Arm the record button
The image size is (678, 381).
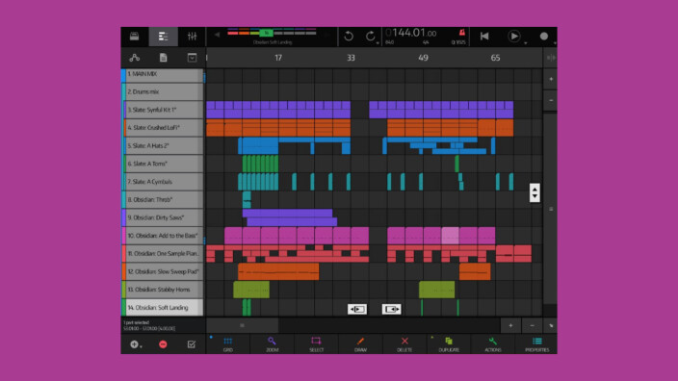(x=544, y=37)
